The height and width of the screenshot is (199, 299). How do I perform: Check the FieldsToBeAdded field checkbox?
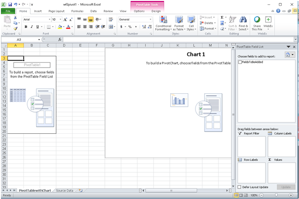[240, 62]
